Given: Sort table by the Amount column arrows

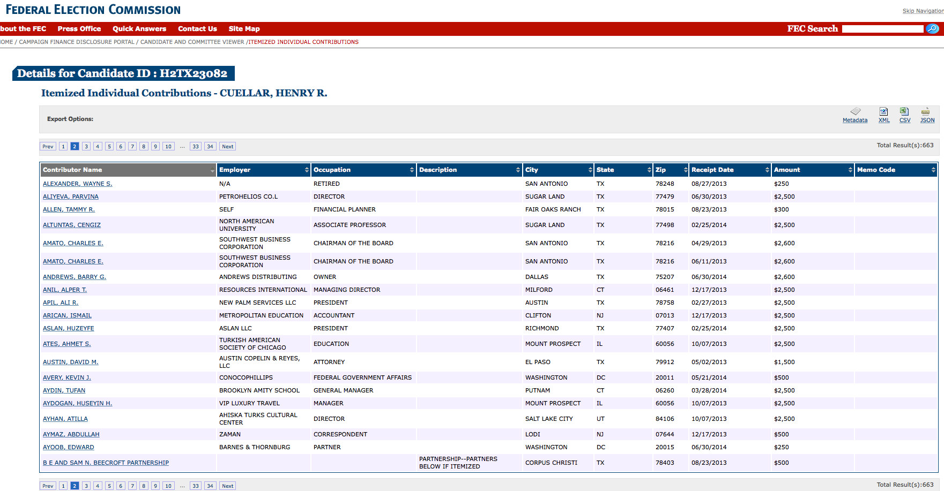Looking at the screenshot, I should pos(850,170).
